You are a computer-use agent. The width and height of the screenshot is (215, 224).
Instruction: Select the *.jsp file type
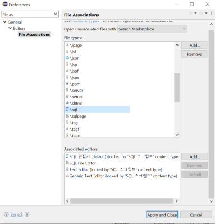(71, 65)
